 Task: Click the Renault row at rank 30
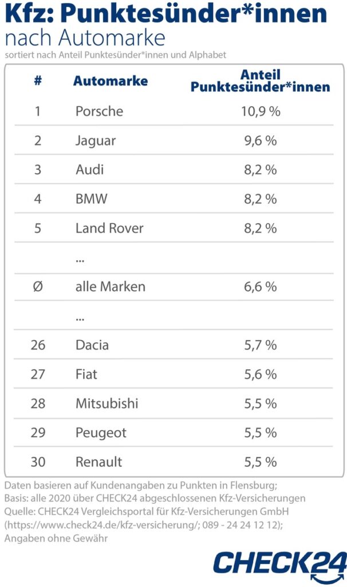coord(173,461)
